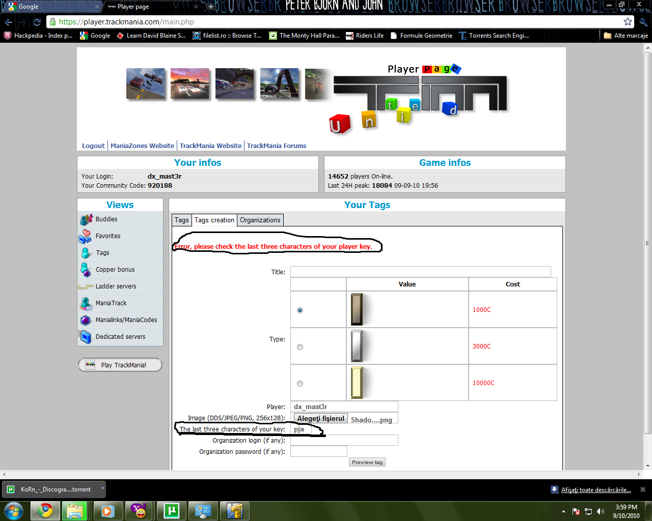The width and height of the screenshot is (652, 521).
Task: Bookmark this page with the star icon
Action: click(628, 21)
